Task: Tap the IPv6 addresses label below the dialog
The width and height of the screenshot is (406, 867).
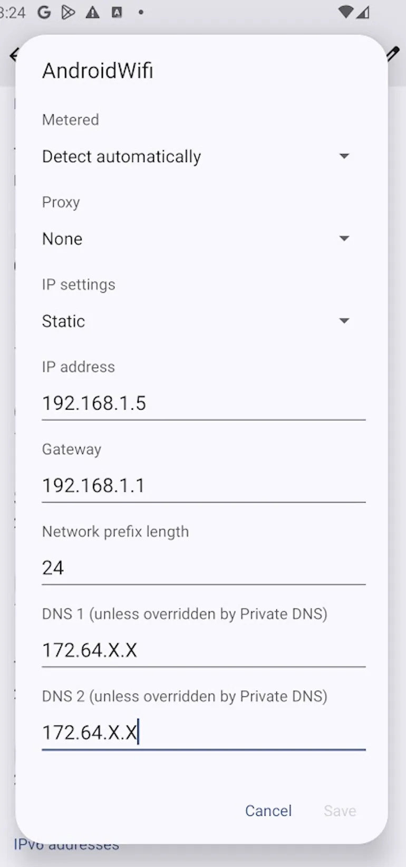Action: coord(65,845)
